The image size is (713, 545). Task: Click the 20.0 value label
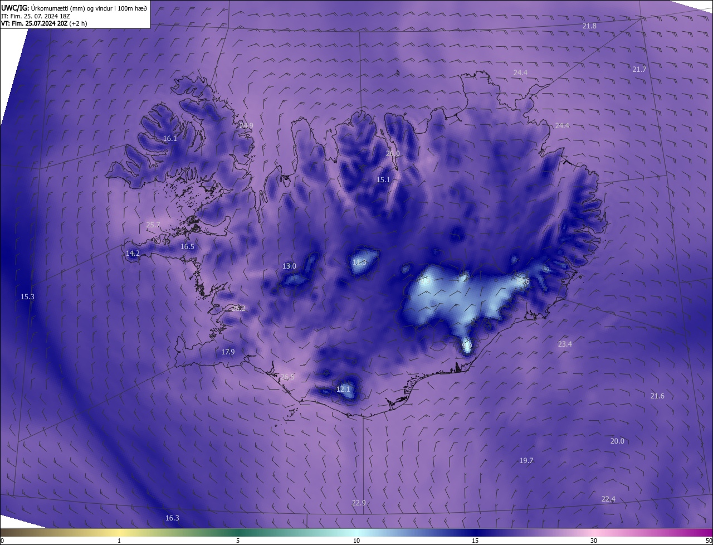617,441
